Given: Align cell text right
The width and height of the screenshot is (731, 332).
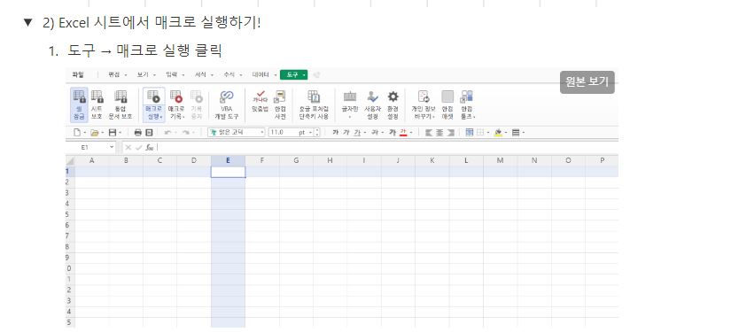Looking at the screenshot, I should click(451, 133).
